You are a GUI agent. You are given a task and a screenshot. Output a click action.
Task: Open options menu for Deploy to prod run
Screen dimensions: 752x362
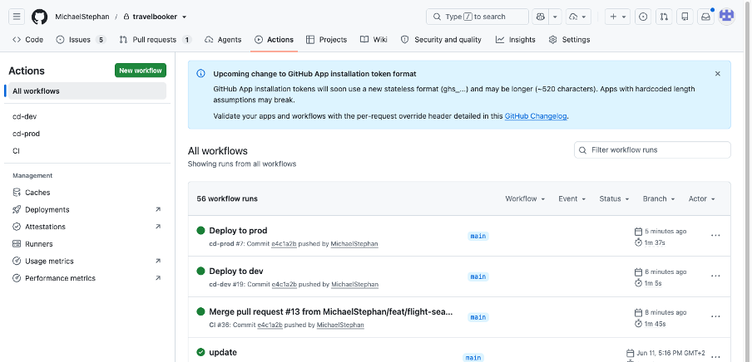pyautogui.click(x=715, y=236)
